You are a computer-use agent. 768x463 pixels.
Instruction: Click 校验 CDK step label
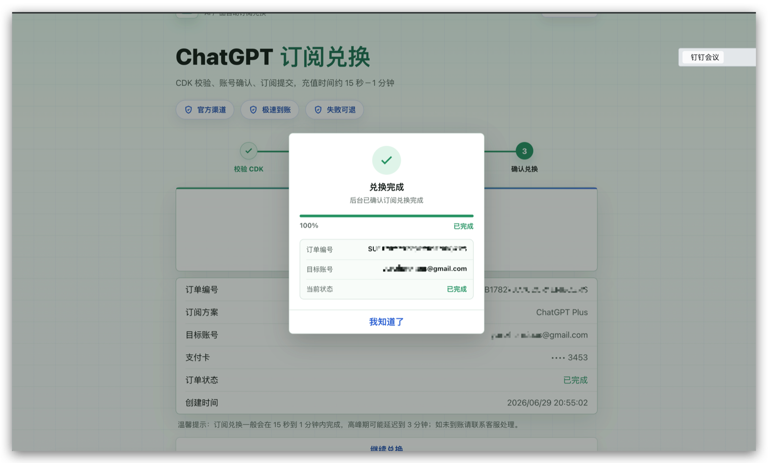pyautogui.click(x=249, y=169)
